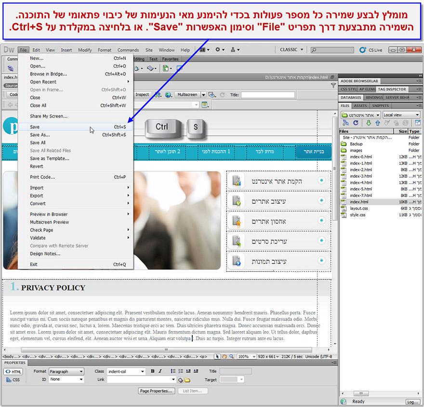Click the Text Outdent icon
The image size is (424, 407).
tap(188, 371)
